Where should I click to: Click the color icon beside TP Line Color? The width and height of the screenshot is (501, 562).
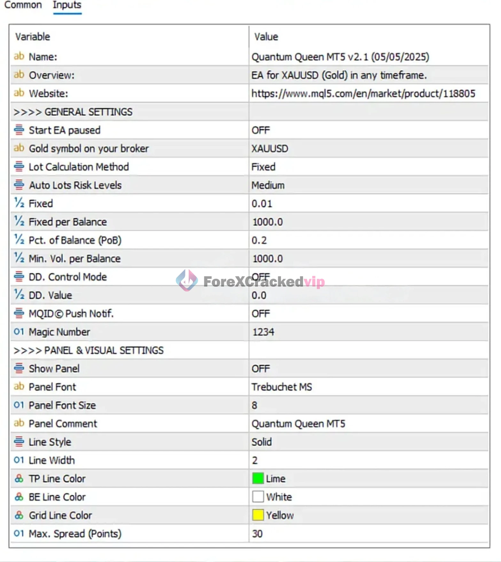19,478
